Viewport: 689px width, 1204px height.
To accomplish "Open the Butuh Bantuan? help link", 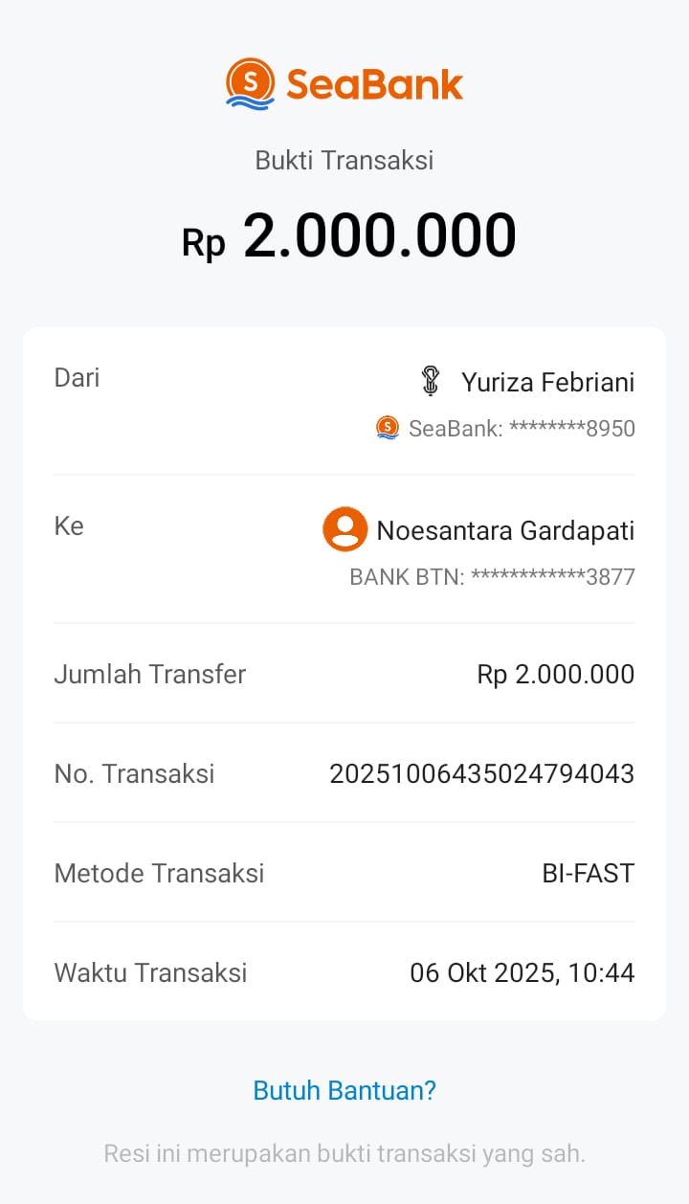I will click(x=344, y=1090).
